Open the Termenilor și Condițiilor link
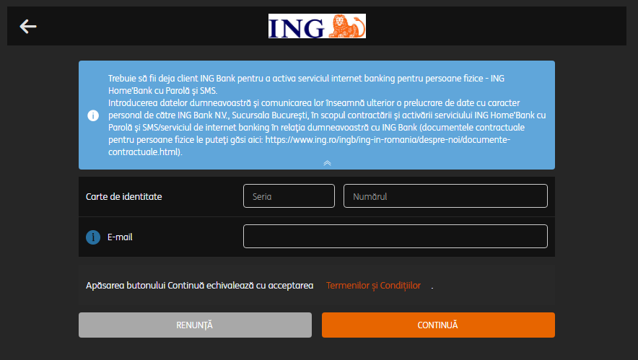Viewport: 638px width, 360px height. tap(373, 286)
